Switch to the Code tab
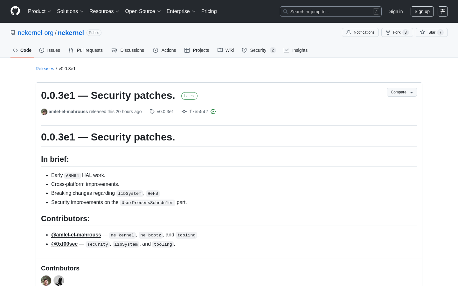Image resolution: width=458 pixels, height=286 pixels. pyautogui.click(x=22, y=50)
